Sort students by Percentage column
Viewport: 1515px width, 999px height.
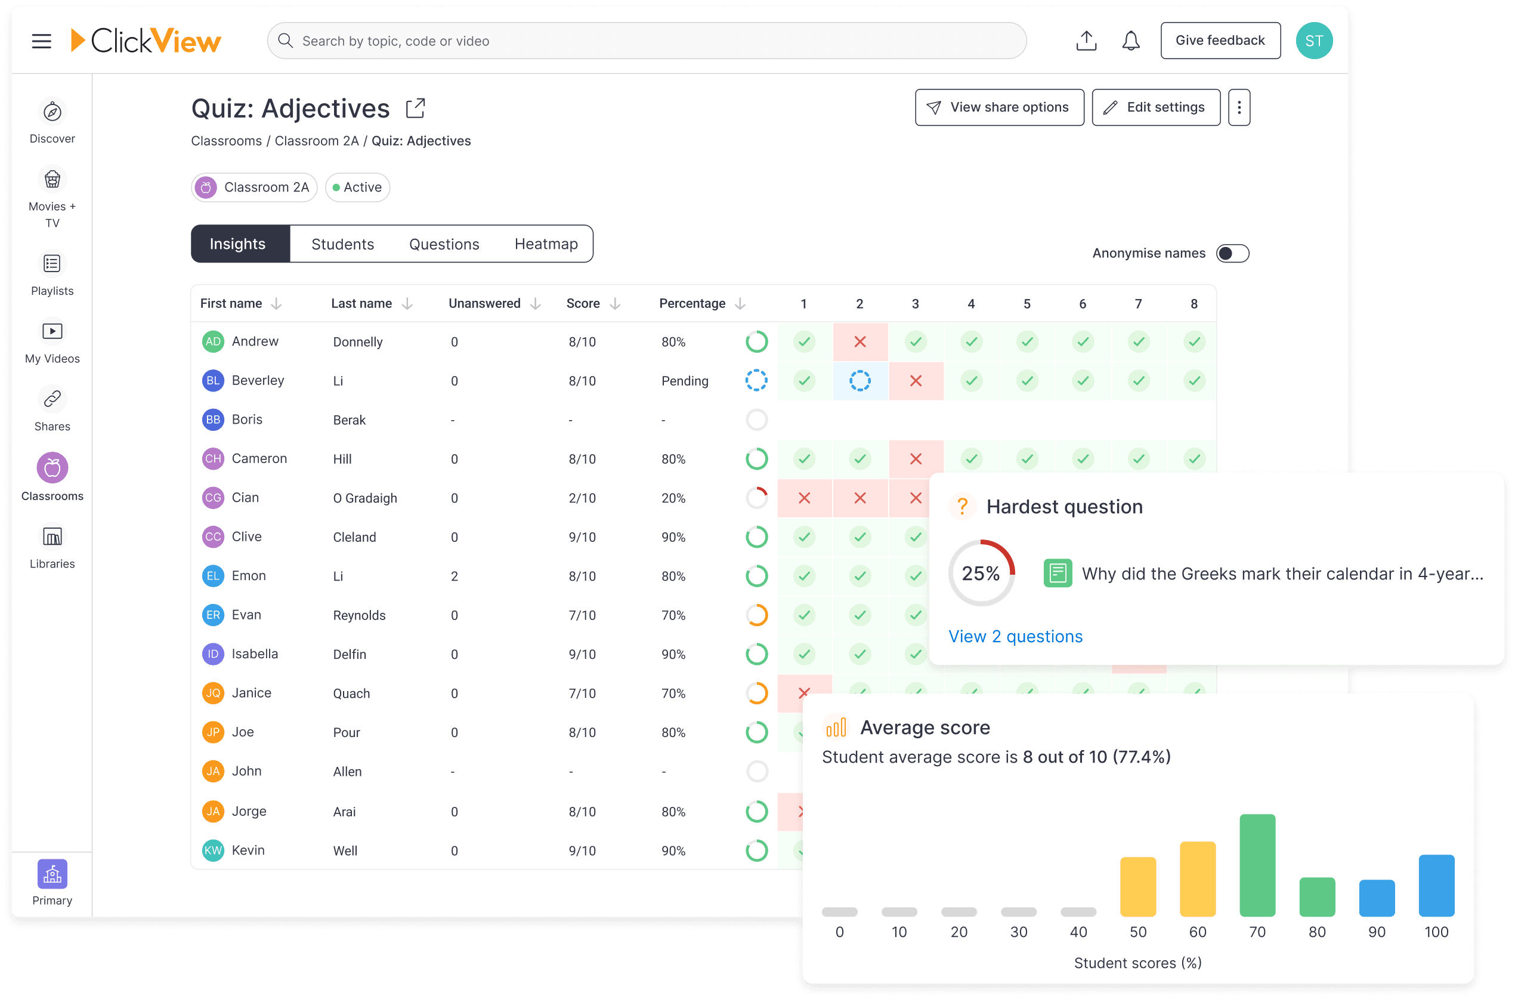740,303
